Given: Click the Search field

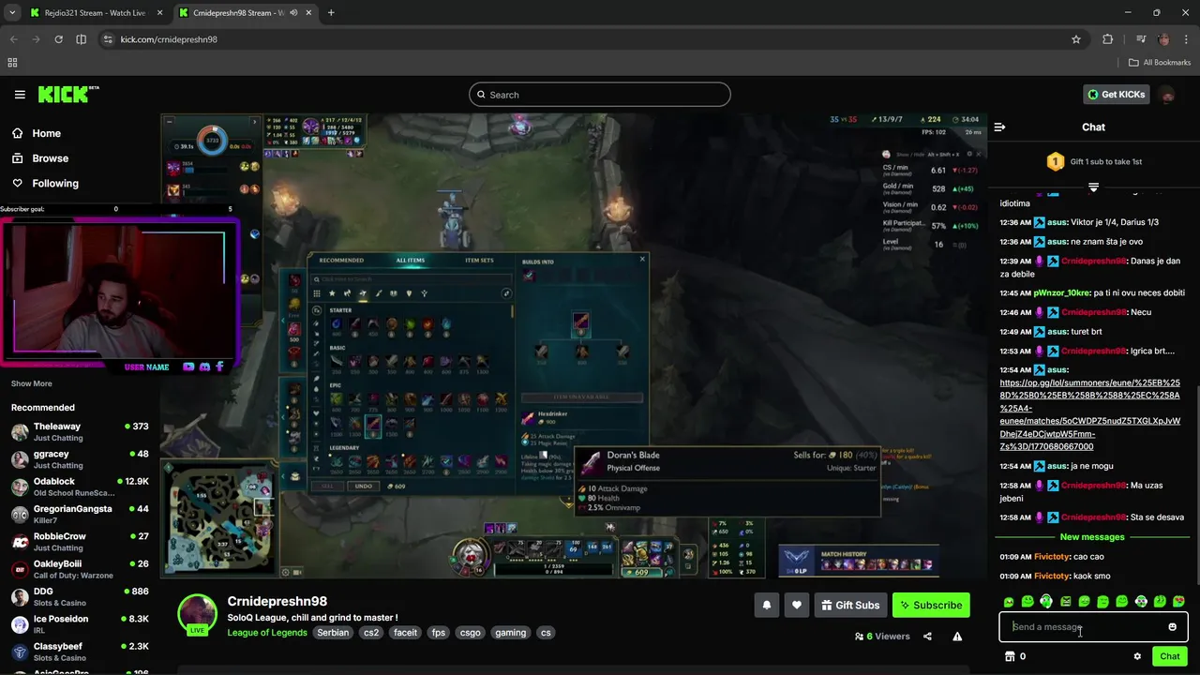Looking at the screenshot, I should [600, 95].
